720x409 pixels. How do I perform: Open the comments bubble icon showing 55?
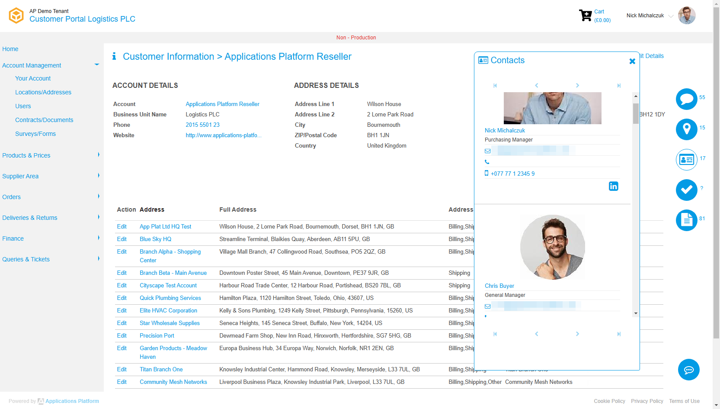687,99
